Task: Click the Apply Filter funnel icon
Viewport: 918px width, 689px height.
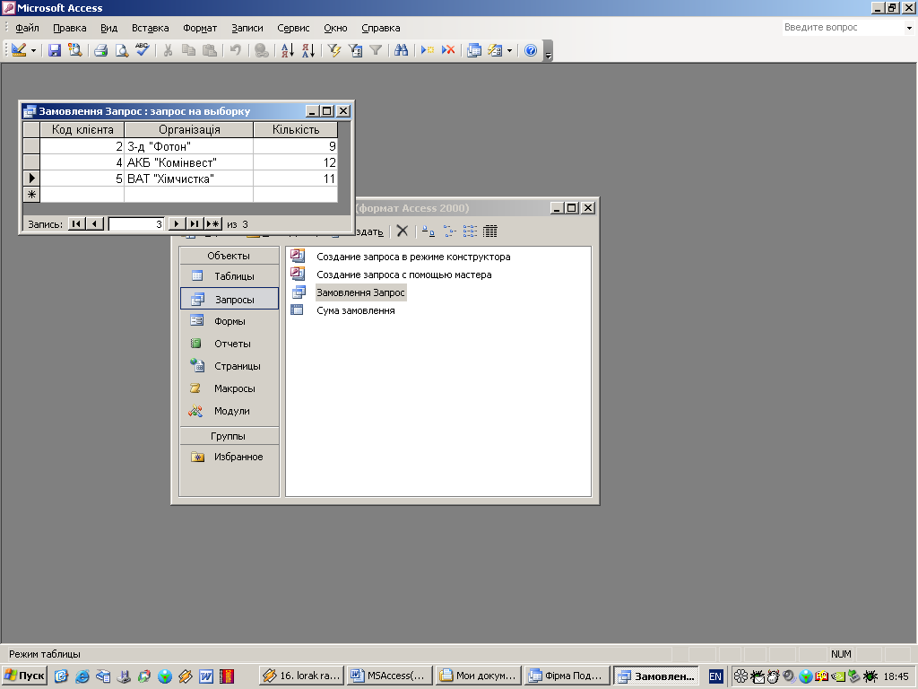Action: [x=376, y=50]
